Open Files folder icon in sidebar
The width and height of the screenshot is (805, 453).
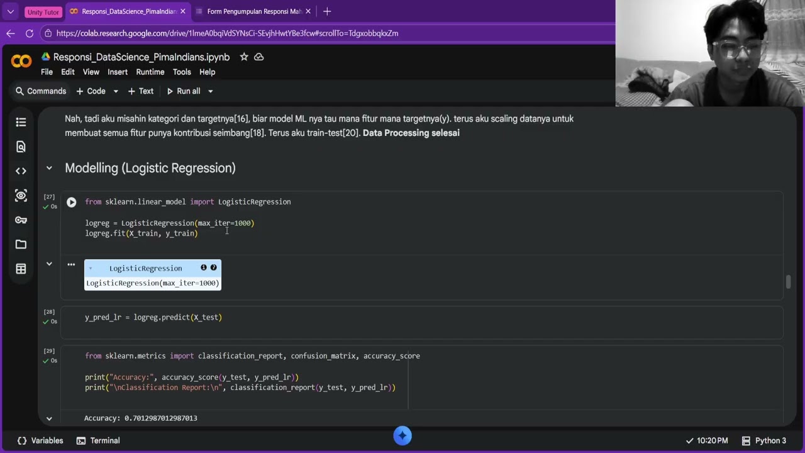pos(21,244)
